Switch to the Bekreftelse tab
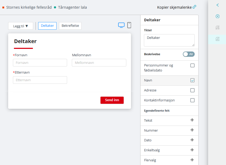Screen dimensions: 226x165 (x=70, y=26)
